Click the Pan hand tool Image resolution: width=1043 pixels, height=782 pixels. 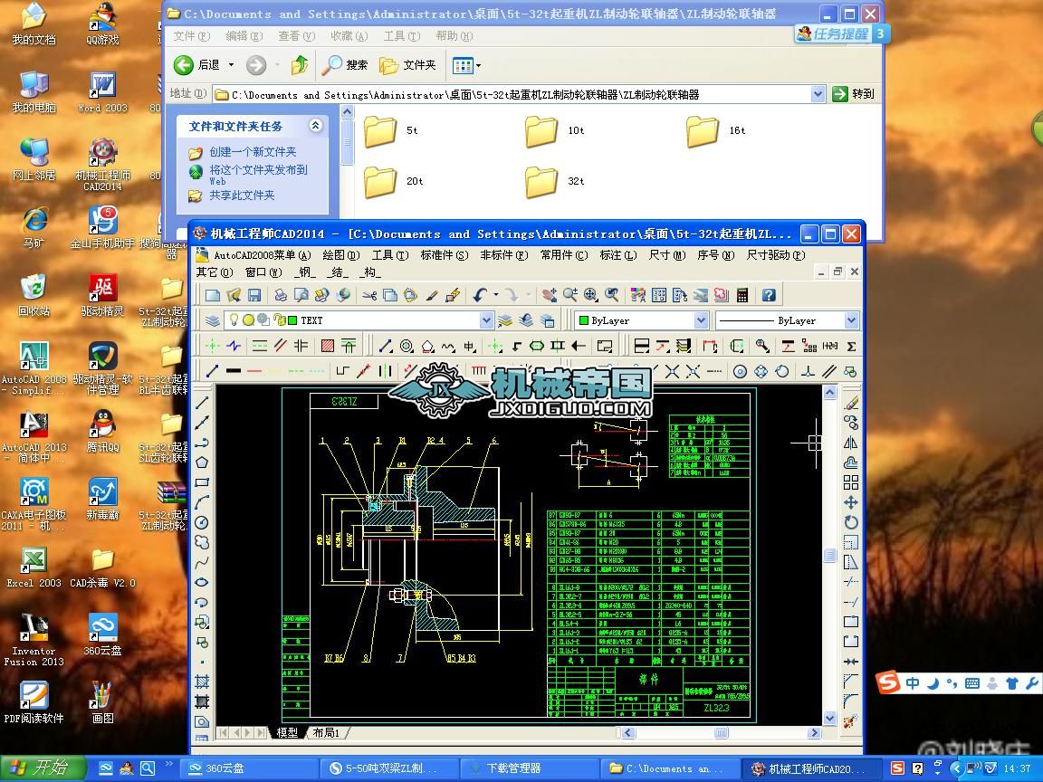[x=549, y=294]
